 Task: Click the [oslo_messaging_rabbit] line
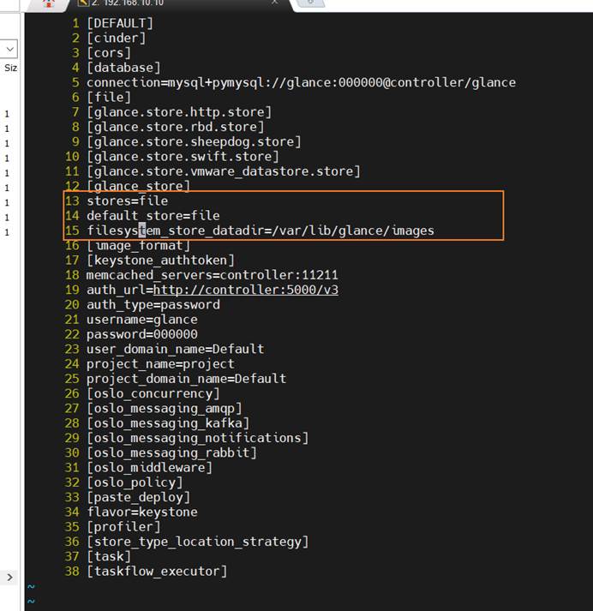point(172,452)
